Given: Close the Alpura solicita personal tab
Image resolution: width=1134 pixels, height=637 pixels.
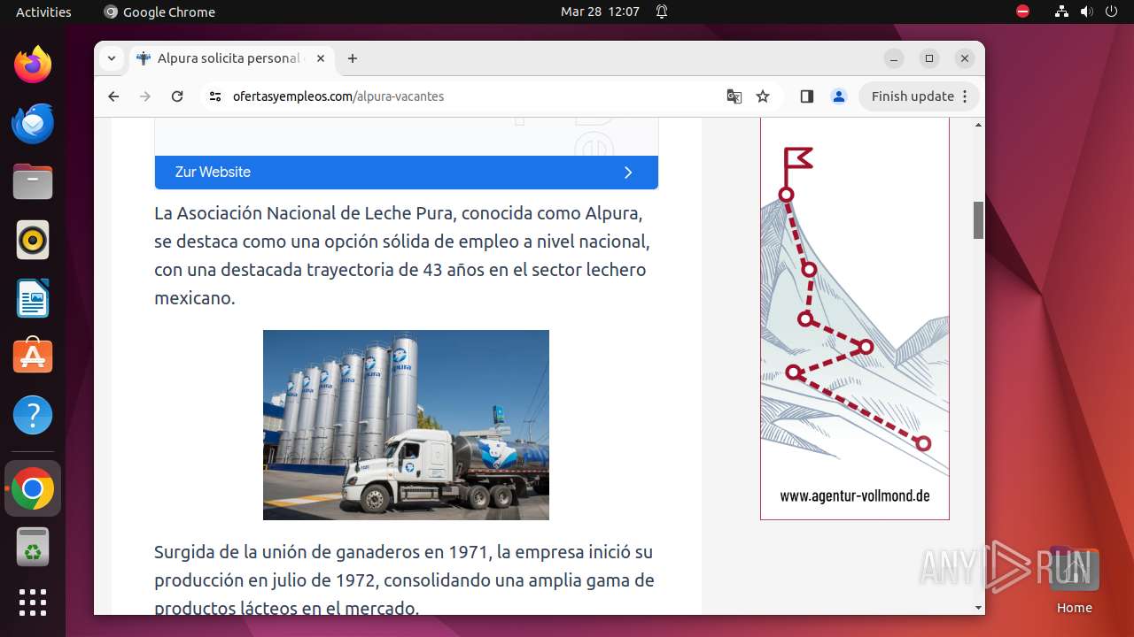Looking at the screenshot, I should (321, 58).
